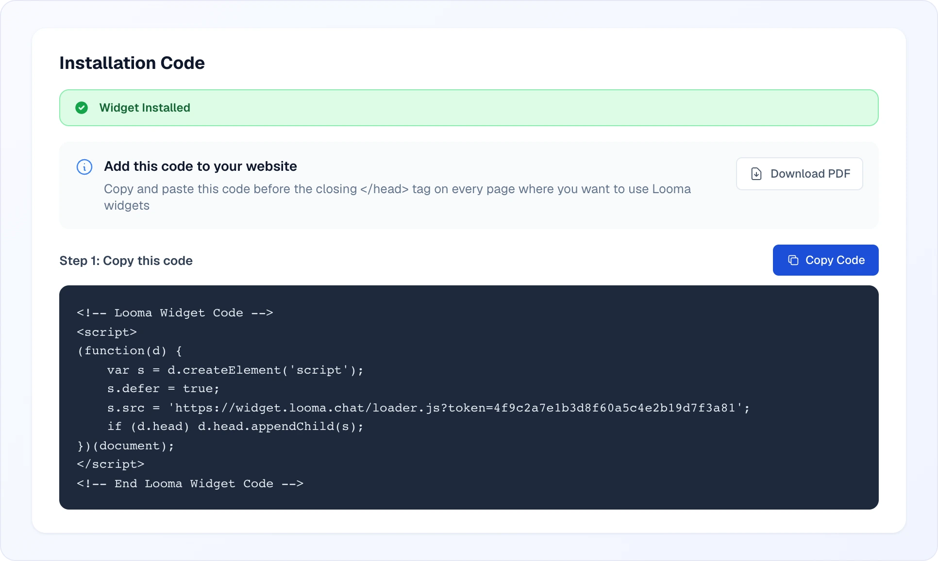Image resolution: width=938 pixels, height=561 pixels.
Task: Click the })(document); code line
Action: (x=125, y=446)
